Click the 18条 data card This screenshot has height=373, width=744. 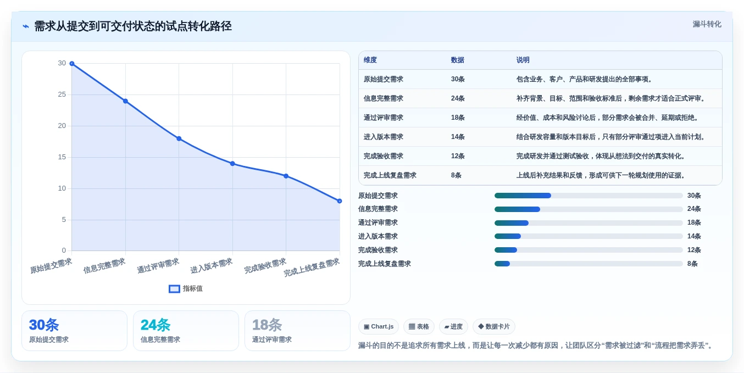(x=297, y=331)
